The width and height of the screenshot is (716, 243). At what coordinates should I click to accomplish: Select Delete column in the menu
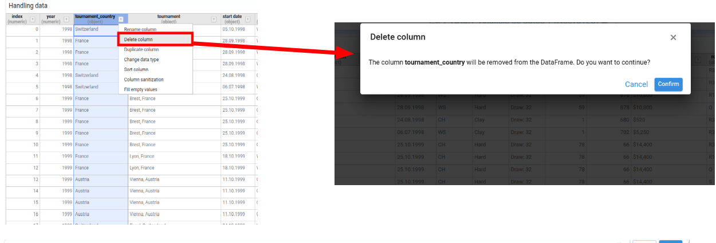point(139,40)
